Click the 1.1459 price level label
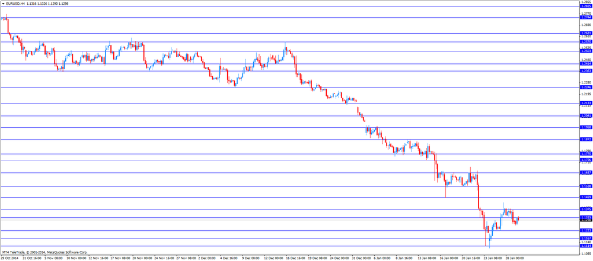The image size is (593, 261). (x=585, y=197)
